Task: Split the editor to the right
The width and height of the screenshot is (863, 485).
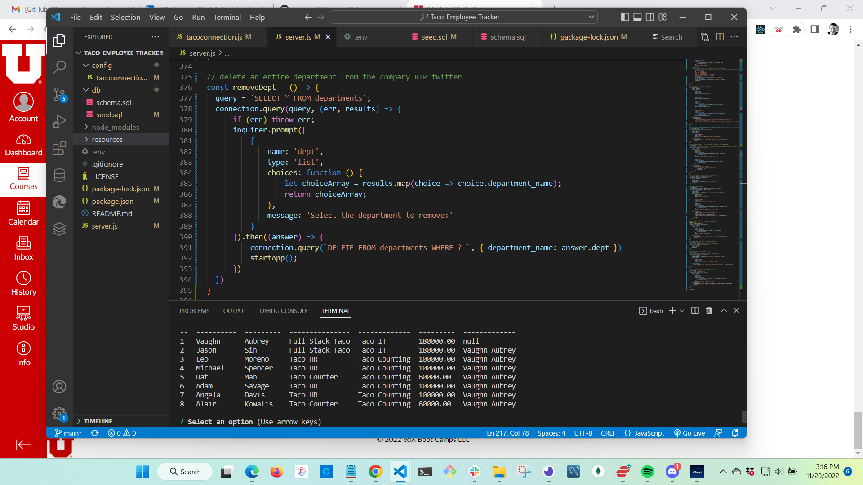Action: (720, 37)
